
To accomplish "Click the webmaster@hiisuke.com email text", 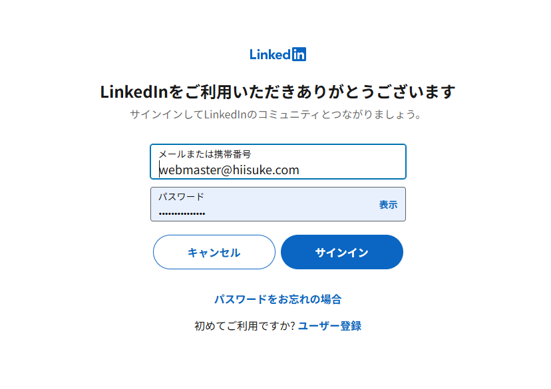I will [229, 170].
